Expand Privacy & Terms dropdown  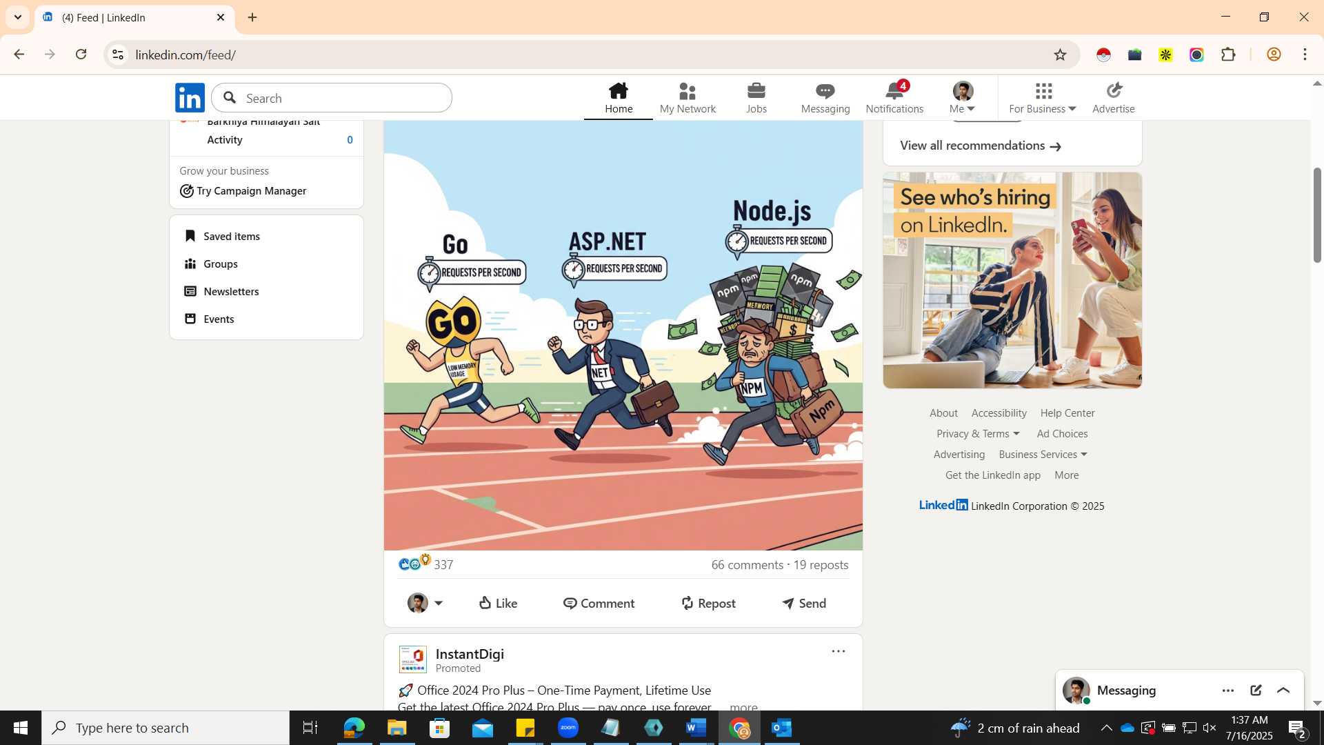pyautogui.click(x=978, y=434)
